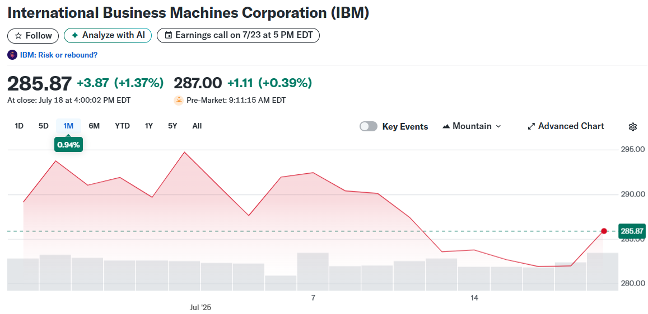Image resolution: width=648 pixels, height=314 pixels.
Task: Select the 1D time range
Action: pyautogui.click(x=19, y=126)
